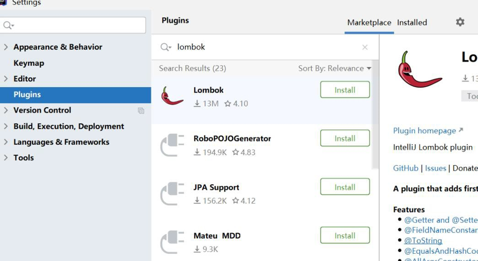Click the Mateu MDD plug icon
Image resolution: width=478 pixels, height=261 pixels.
172,242
